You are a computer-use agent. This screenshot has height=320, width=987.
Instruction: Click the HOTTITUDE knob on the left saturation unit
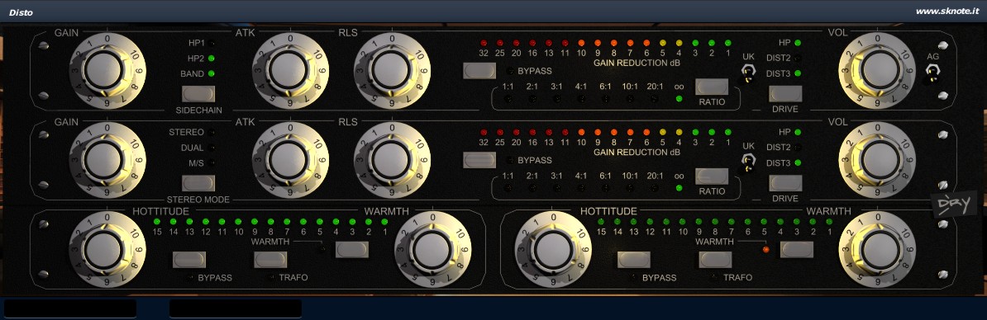(x=107, y=250)
